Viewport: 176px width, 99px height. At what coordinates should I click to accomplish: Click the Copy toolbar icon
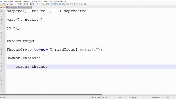click(18, 4)
